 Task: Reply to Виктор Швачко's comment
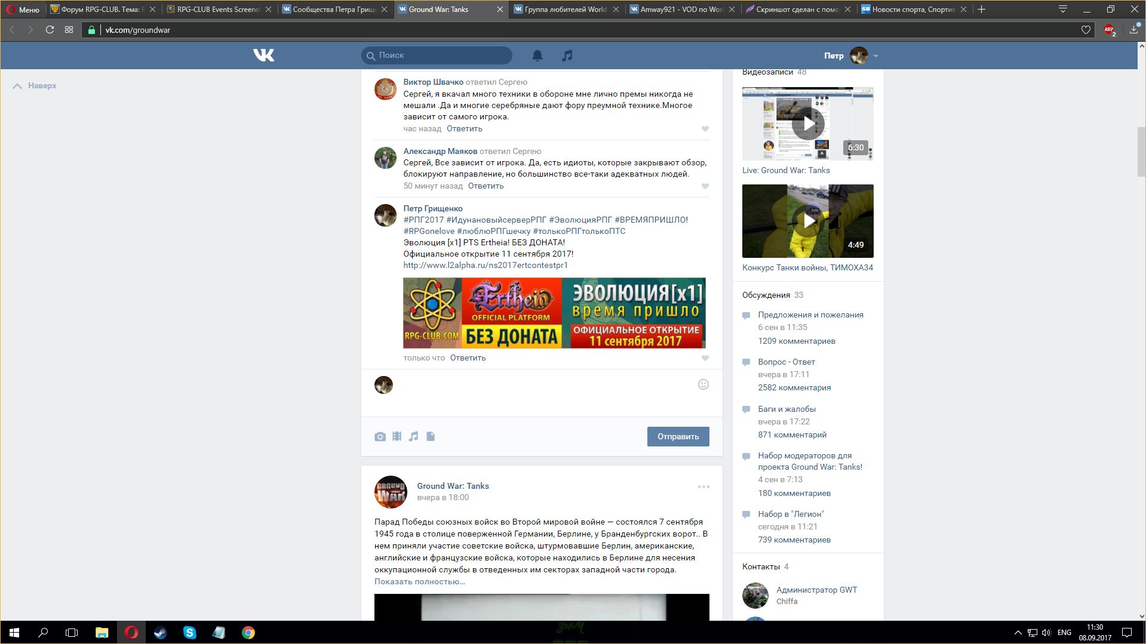click(464, 128)
